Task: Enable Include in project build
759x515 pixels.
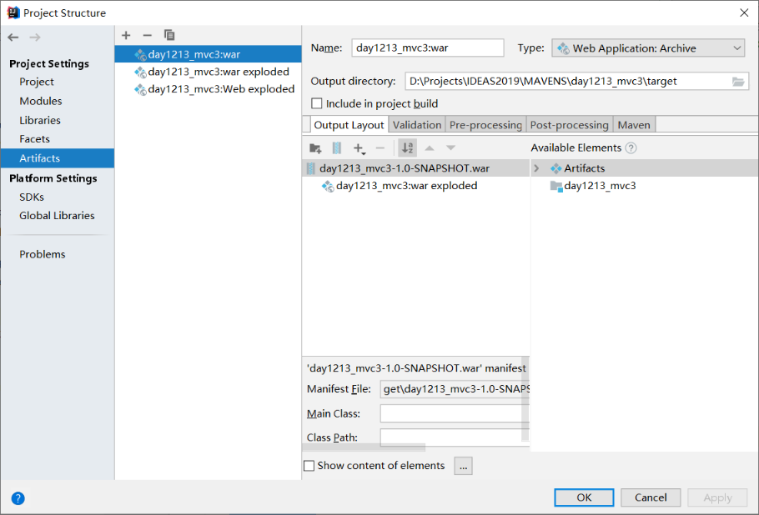Action: click(x=317, y=103)
